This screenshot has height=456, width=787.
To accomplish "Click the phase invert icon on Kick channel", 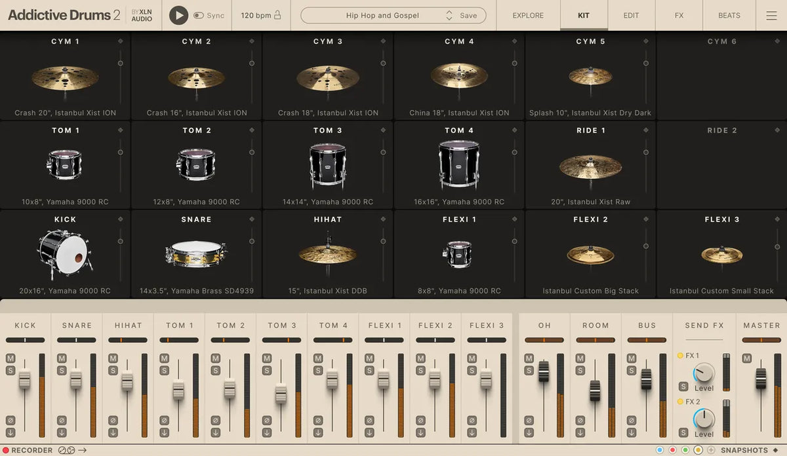I will pyautogui.click(x=11, y=420).
